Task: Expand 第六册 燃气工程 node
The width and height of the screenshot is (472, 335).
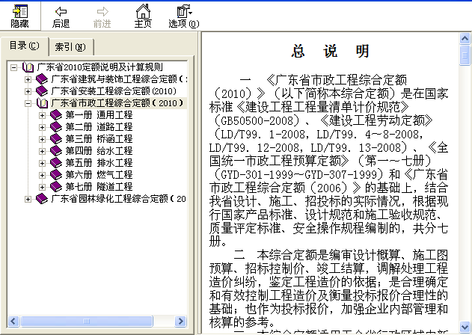Action: point(42,175)
